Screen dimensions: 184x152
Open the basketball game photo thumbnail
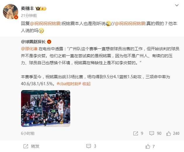[x=46, y=109]
